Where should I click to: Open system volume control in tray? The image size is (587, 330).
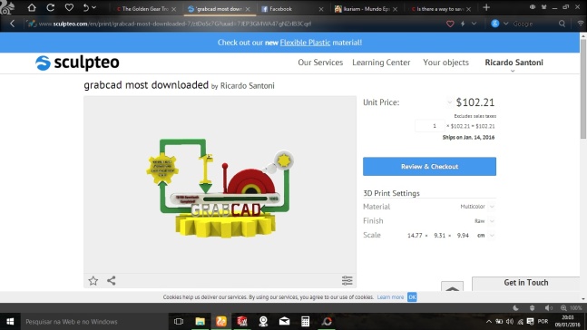[x=510, y=322]
